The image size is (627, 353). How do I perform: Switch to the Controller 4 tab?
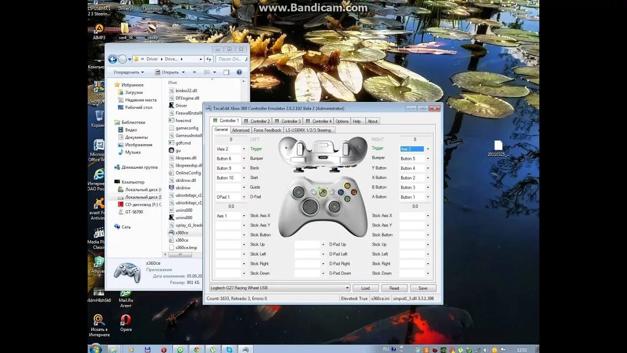click(x=318, y=121)
